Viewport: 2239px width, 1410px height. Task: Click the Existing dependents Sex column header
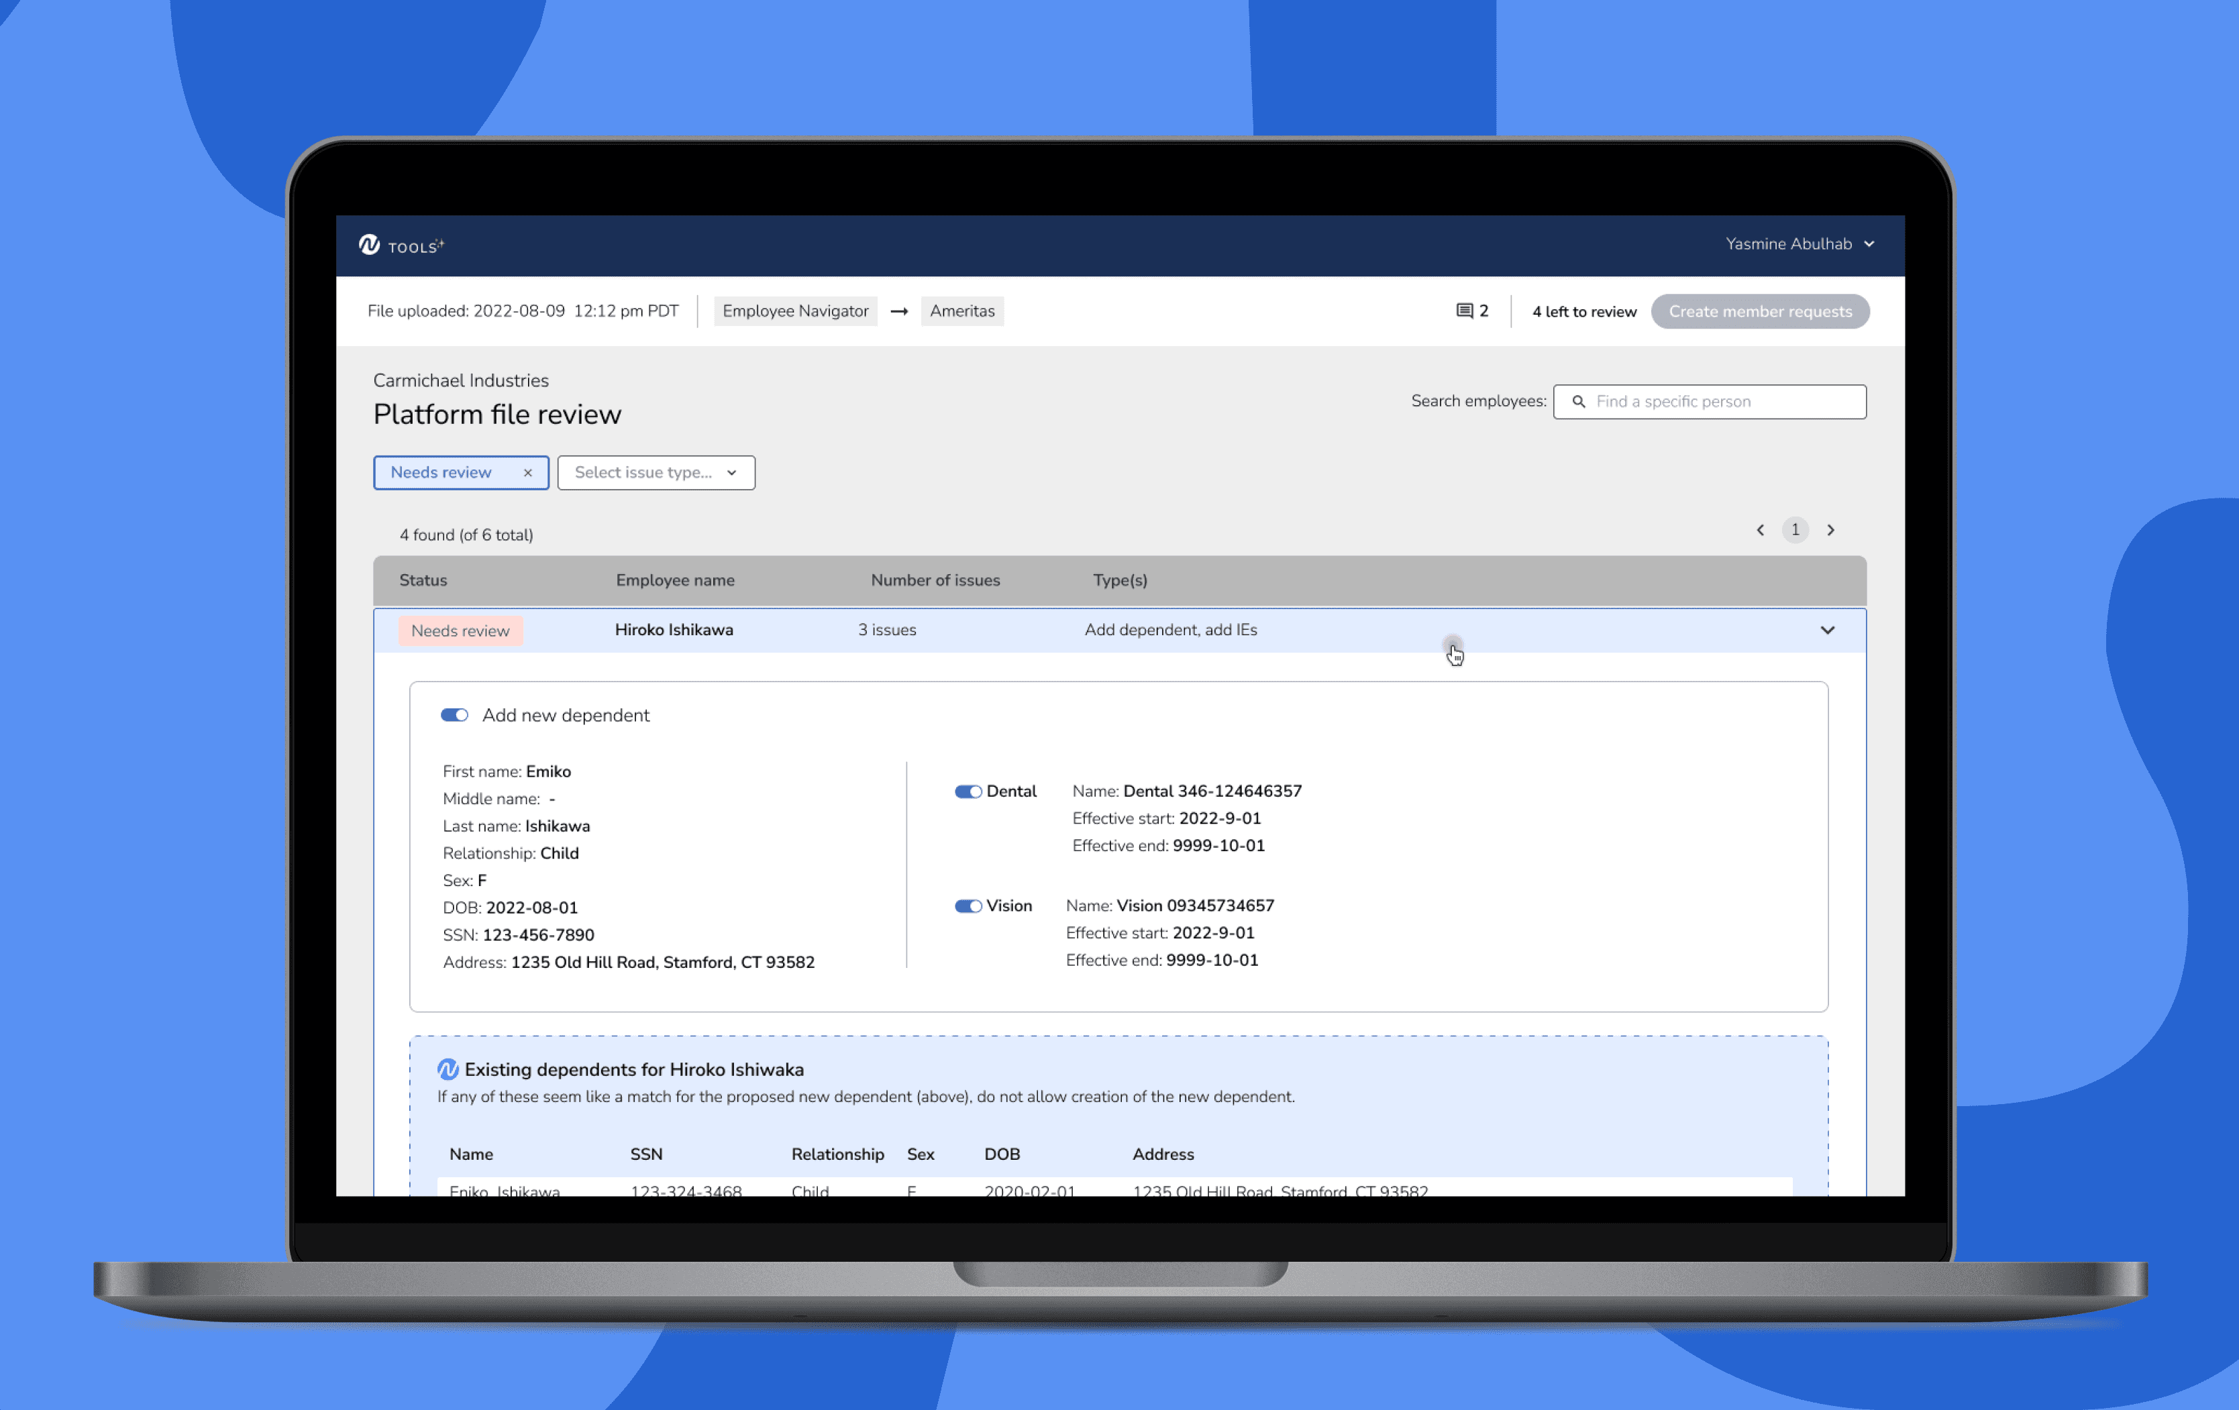coord(921,1154)
